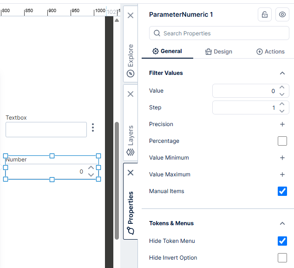Viewport: 294px width, 268px height.
Task: Close the Layers panel tab
Action: click(131, 94)
